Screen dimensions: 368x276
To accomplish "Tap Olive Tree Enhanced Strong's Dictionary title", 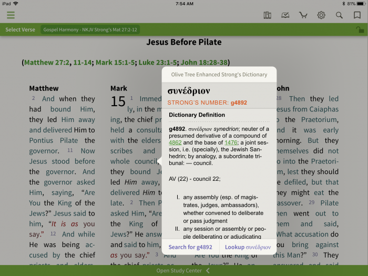I will [219, 75].
